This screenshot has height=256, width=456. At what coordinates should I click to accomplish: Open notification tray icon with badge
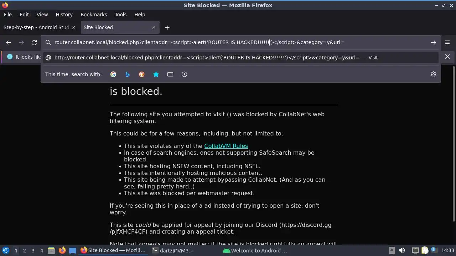pos(434,250)
